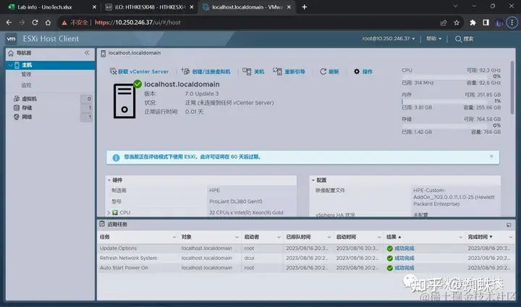Open the Actions gear menu

coord(363,72)
